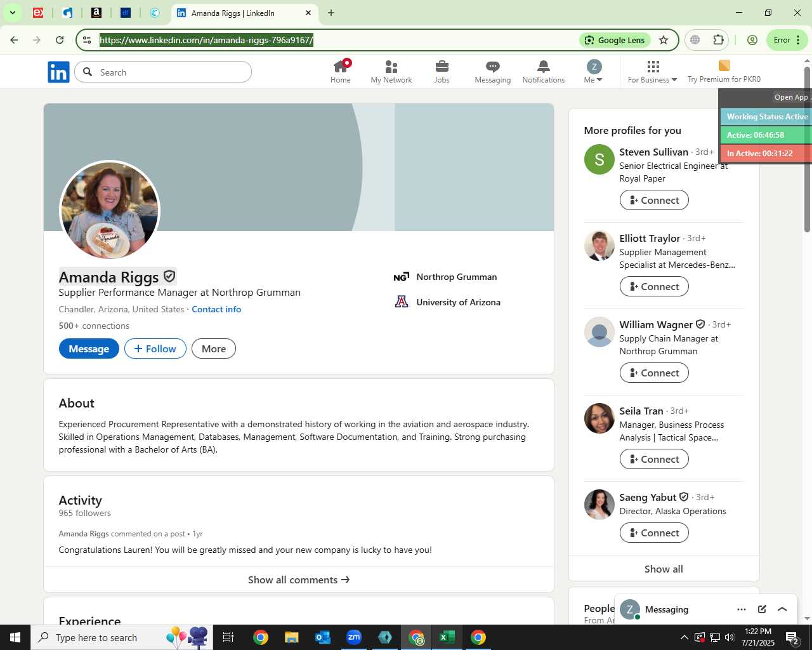Open Windows notification center
This screenshot has height=650, width=812.
[x=792, y=637]
